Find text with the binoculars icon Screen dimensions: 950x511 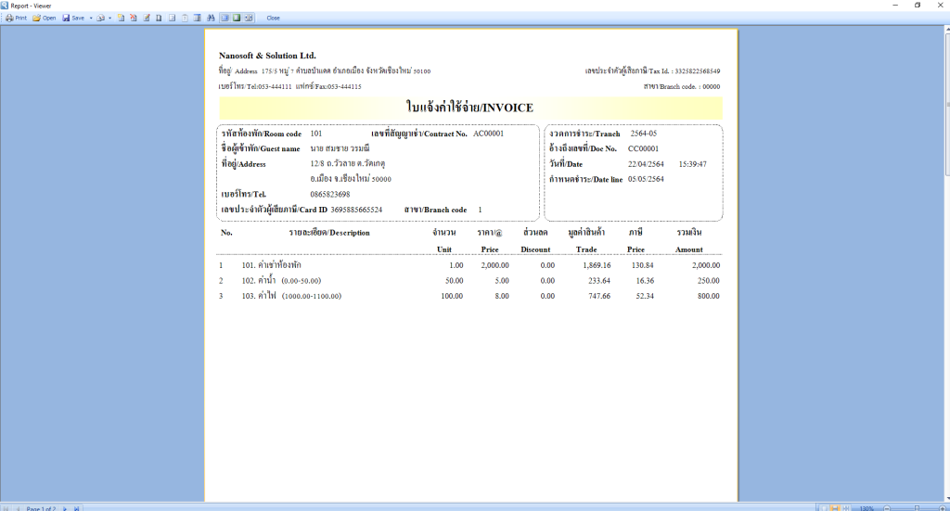pyautogui.click(x=211, y=19)
